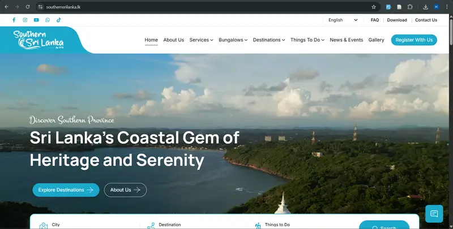The height and width of the screenshot is (229, 453).
Task: Expand the Services menu
Action: click(202, 40)
